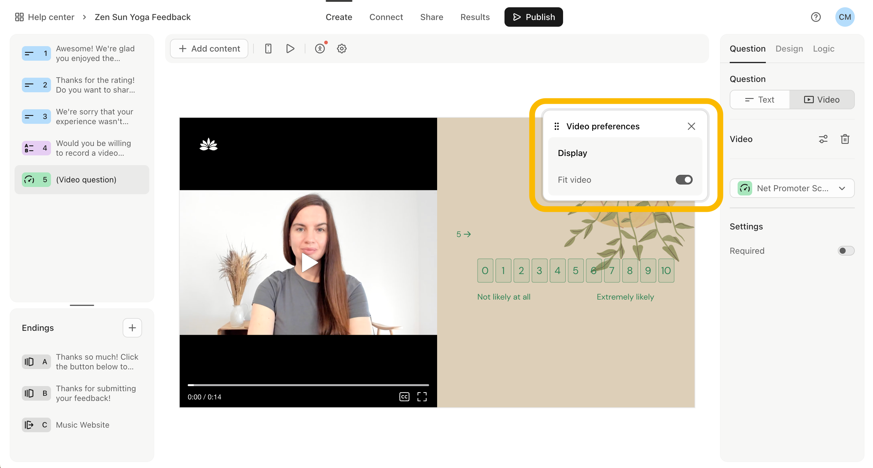Open ending C Music Website
Viewport: 873px width, 468px height.
click(82, 425)
